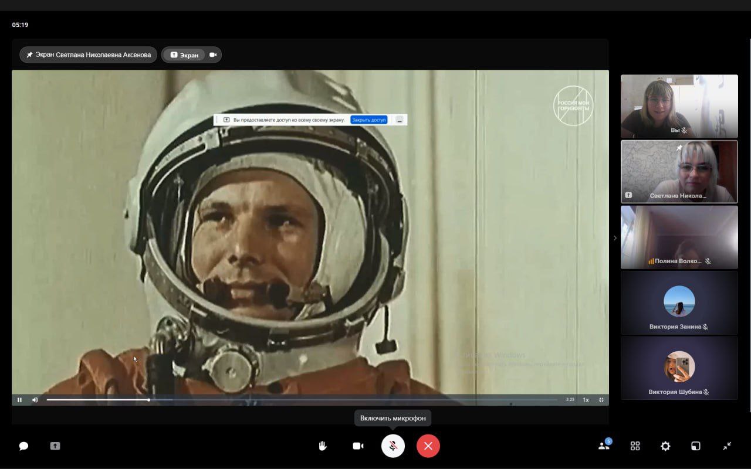Select Виктория Шубина participant tile

click(679, 368)
